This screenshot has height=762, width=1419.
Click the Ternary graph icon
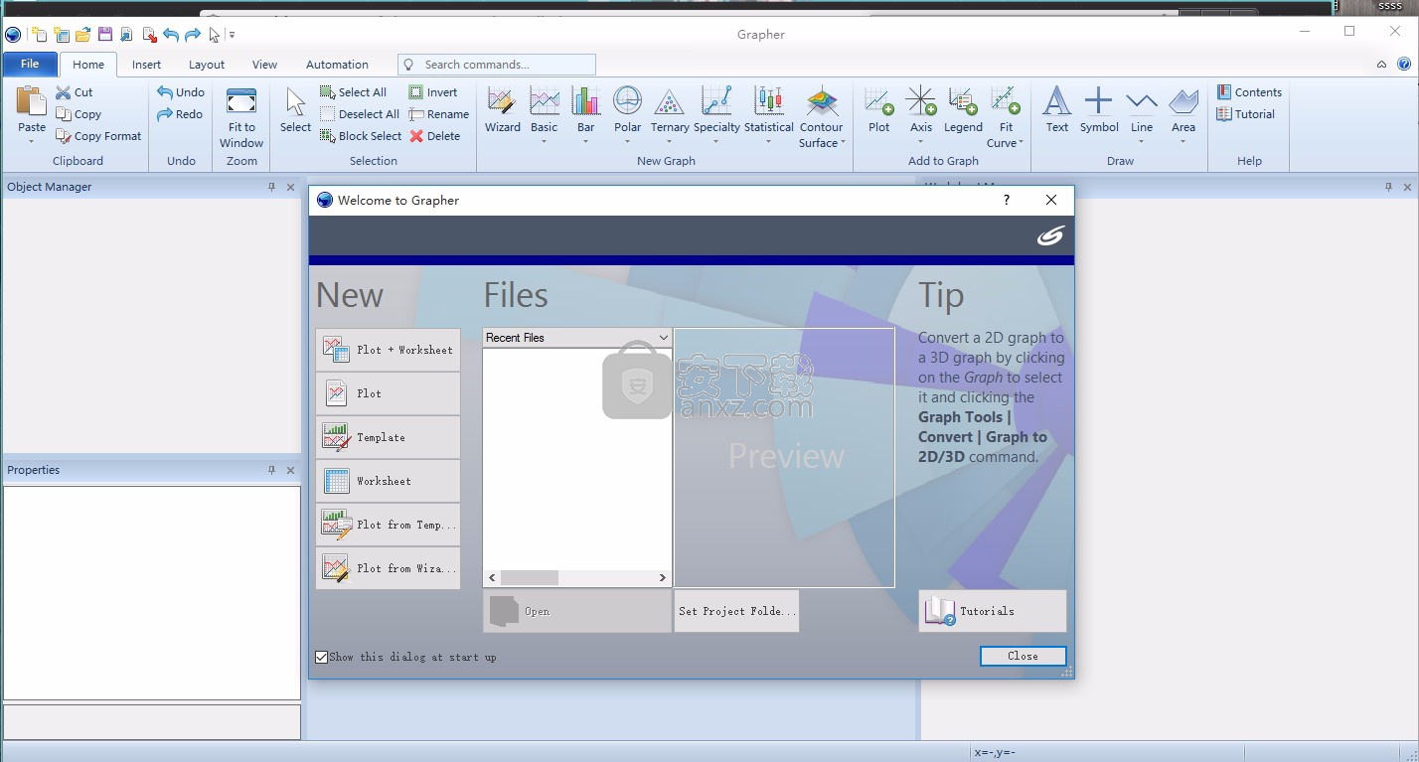pos(670,101)
